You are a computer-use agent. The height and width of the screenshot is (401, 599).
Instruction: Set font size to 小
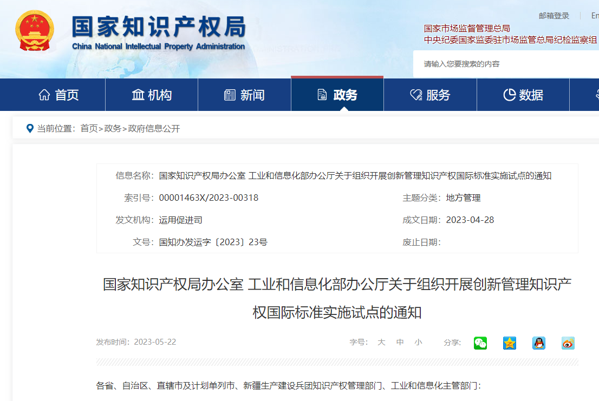[418, 342]
